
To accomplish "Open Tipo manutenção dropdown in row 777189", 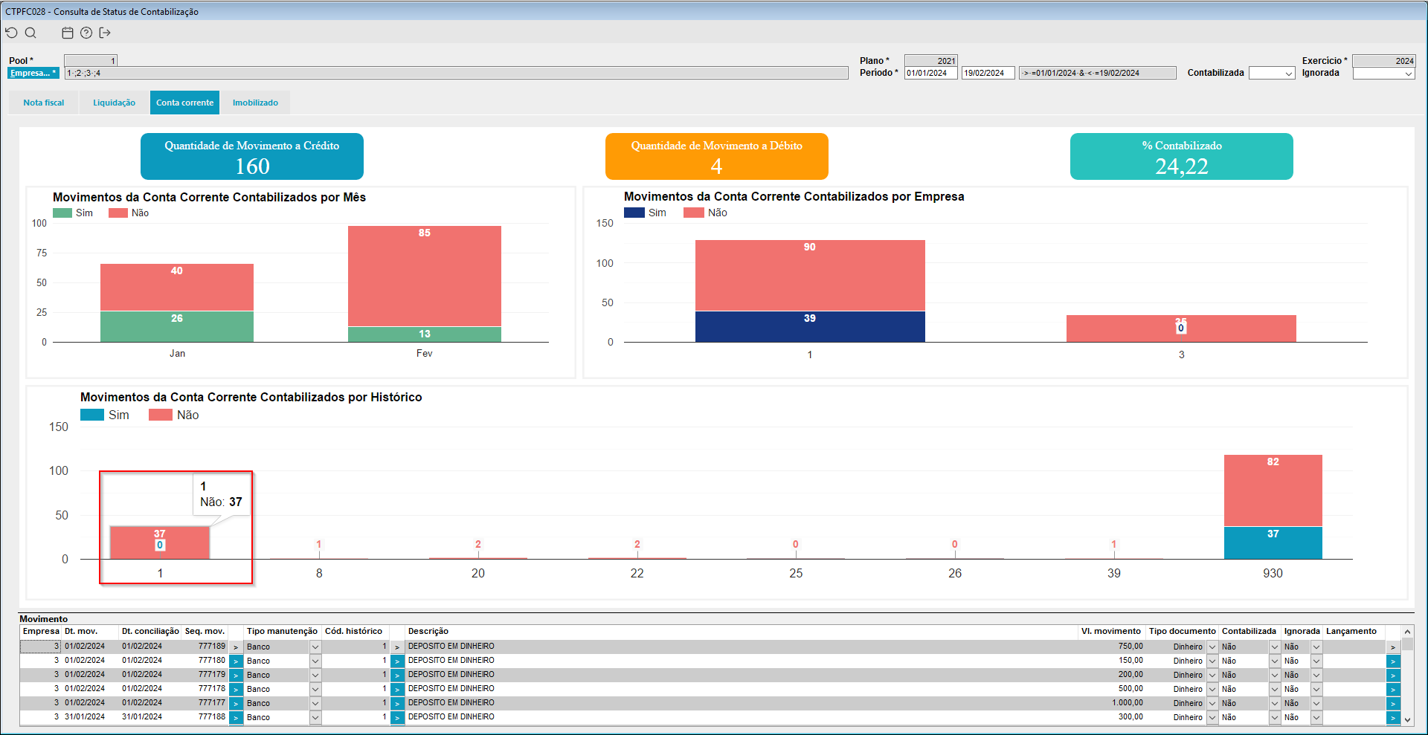I will 315,647.
